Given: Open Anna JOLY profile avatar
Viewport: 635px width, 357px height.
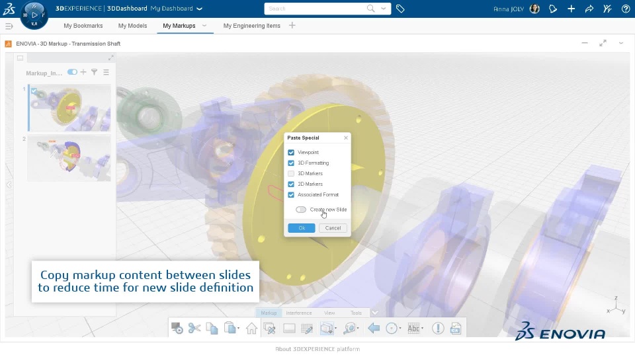Looking at the screenshot, I should pyautogui.click(x=534, y=9).
